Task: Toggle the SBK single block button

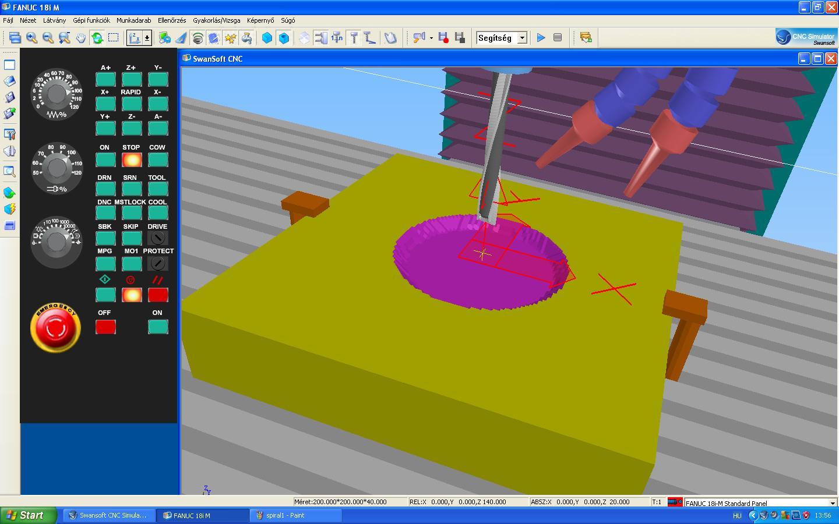Action: tap(105, 238)
